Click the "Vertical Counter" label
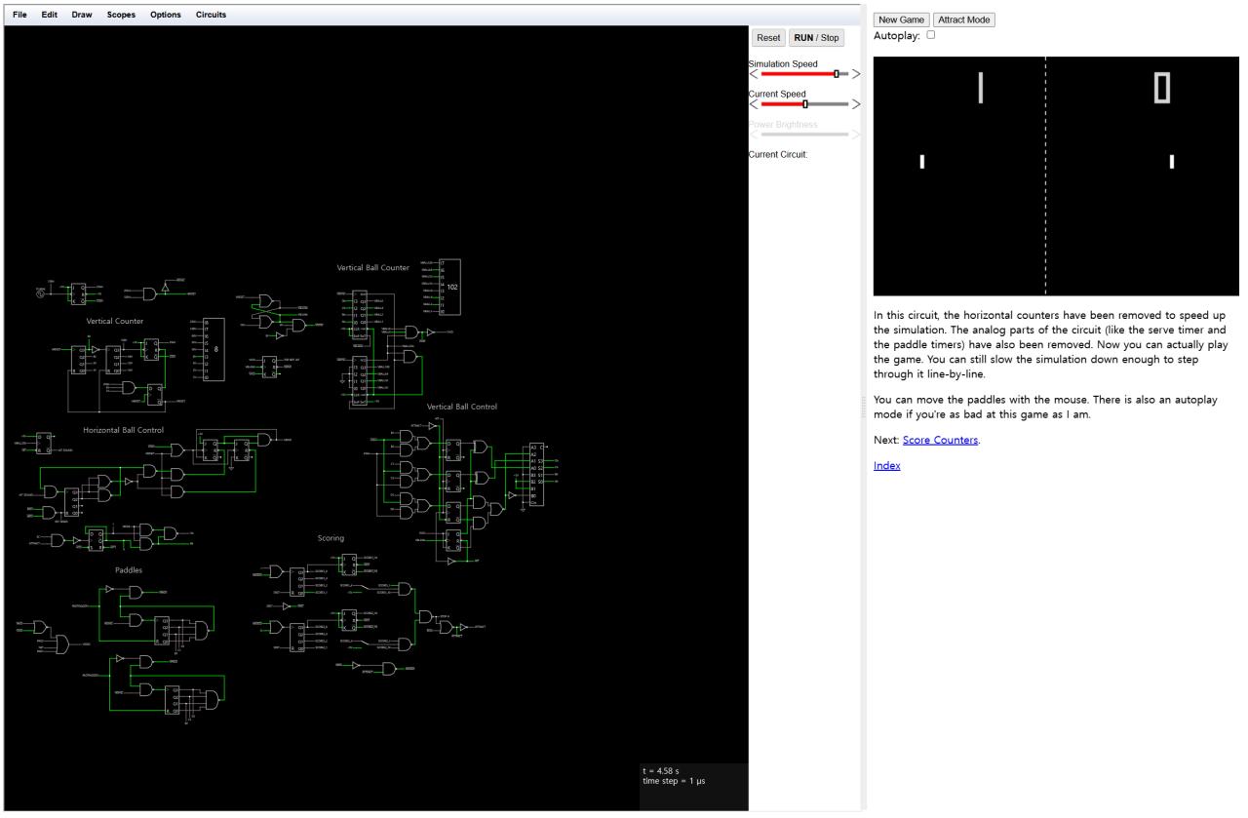The width and height of the screenshot is (1248, 818). click(115, 321)
